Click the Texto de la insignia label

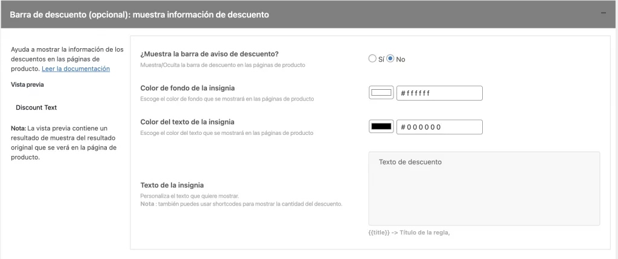pyautogui.click(x=172, y=185)
